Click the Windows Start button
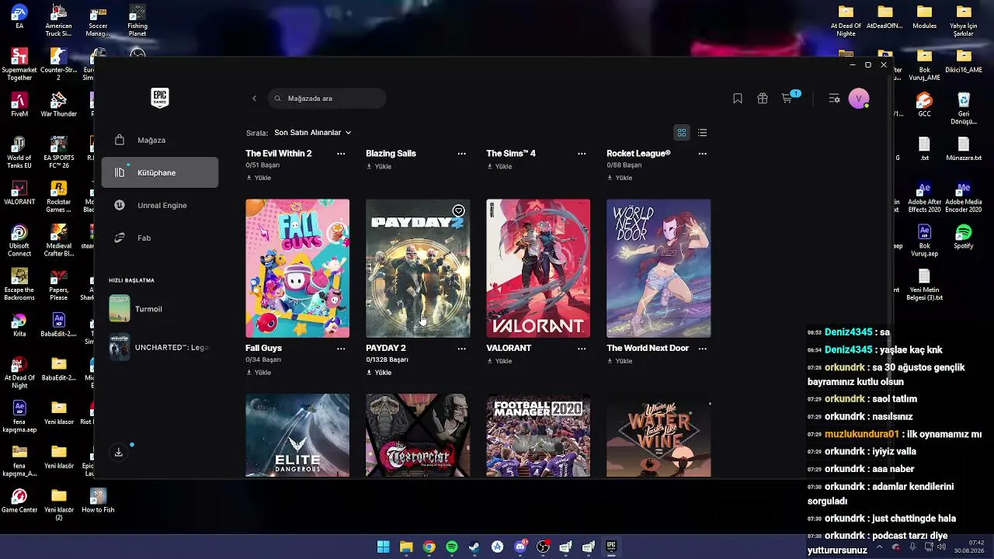The image size is (994, 559). [383, 547]
